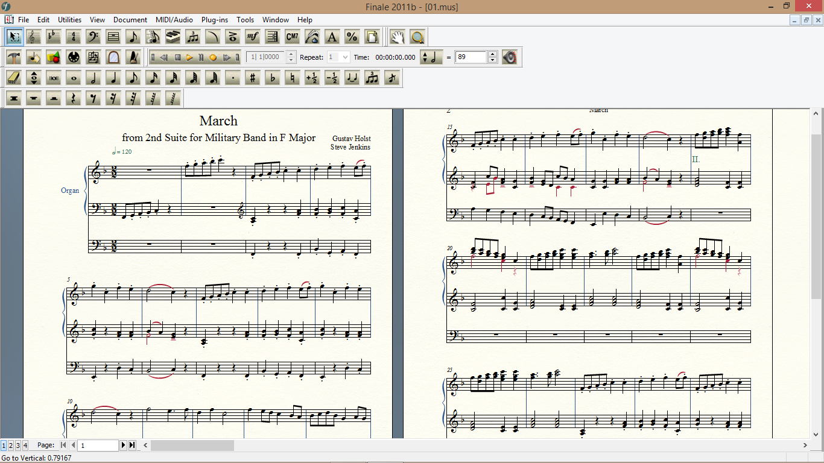Open the Plug-ins menu
Viewport: 824px width, 463px height.
[x=215, y=20]
